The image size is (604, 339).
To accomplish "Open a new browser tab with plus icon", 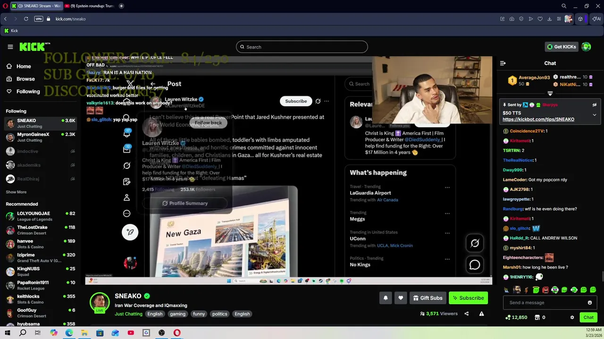I will (121, 6).
